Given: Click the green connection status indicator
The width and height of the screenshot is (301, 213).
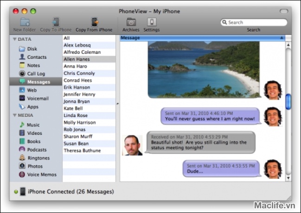Looking at the screenshot, I should click(16, 192).
